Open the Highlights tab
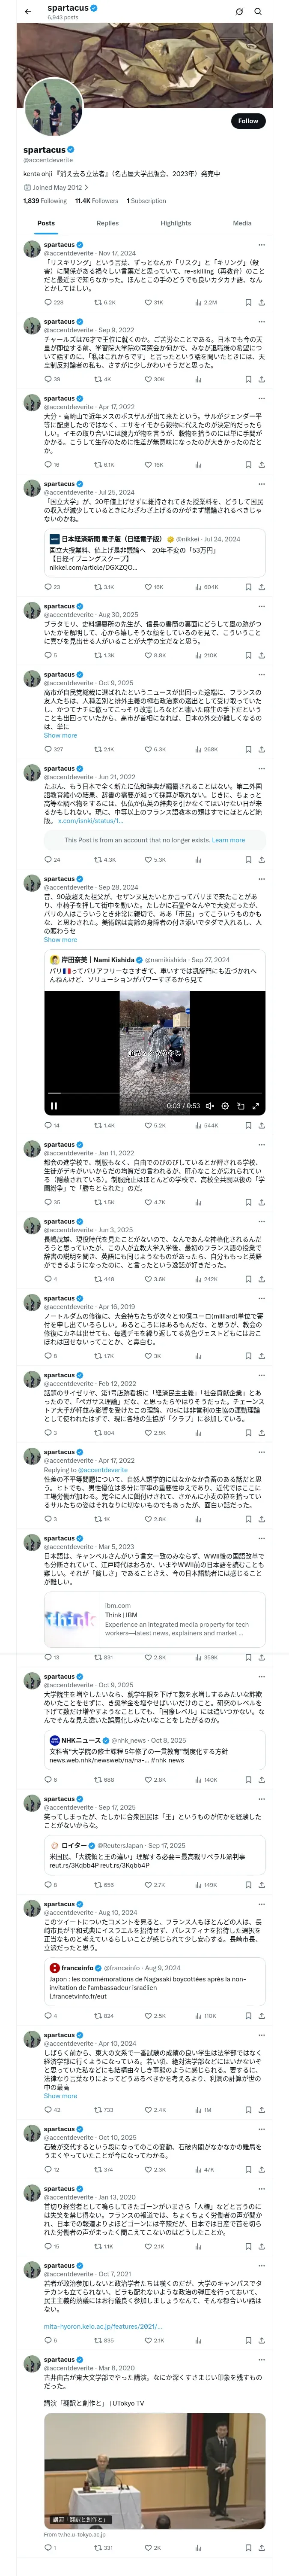 176,223
